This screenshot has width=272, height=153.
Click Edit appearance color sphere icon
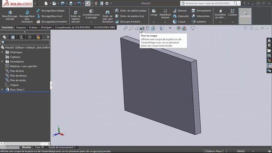coord(178,28)
